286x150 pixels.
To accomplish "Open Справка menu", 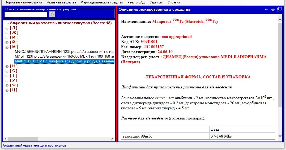I will point(174,2).
